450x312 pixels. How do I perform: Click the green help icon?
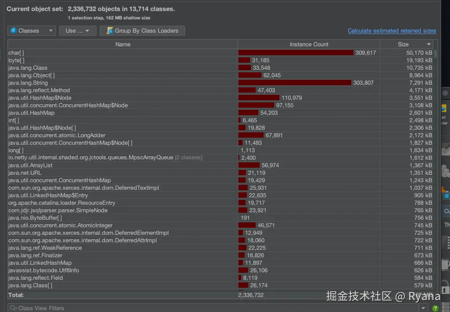click(435, 308)
